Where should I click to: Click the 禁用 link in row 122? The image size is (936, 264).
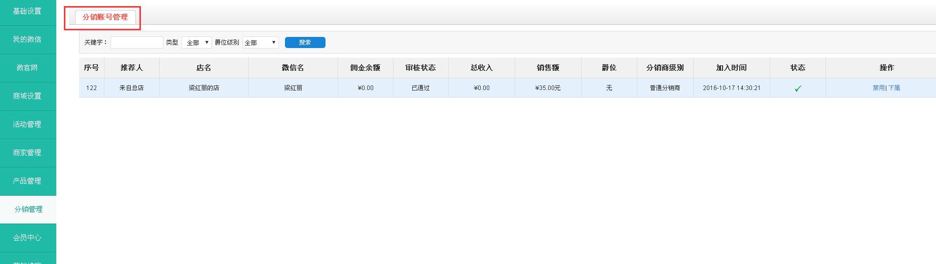[x=878, y=88]
